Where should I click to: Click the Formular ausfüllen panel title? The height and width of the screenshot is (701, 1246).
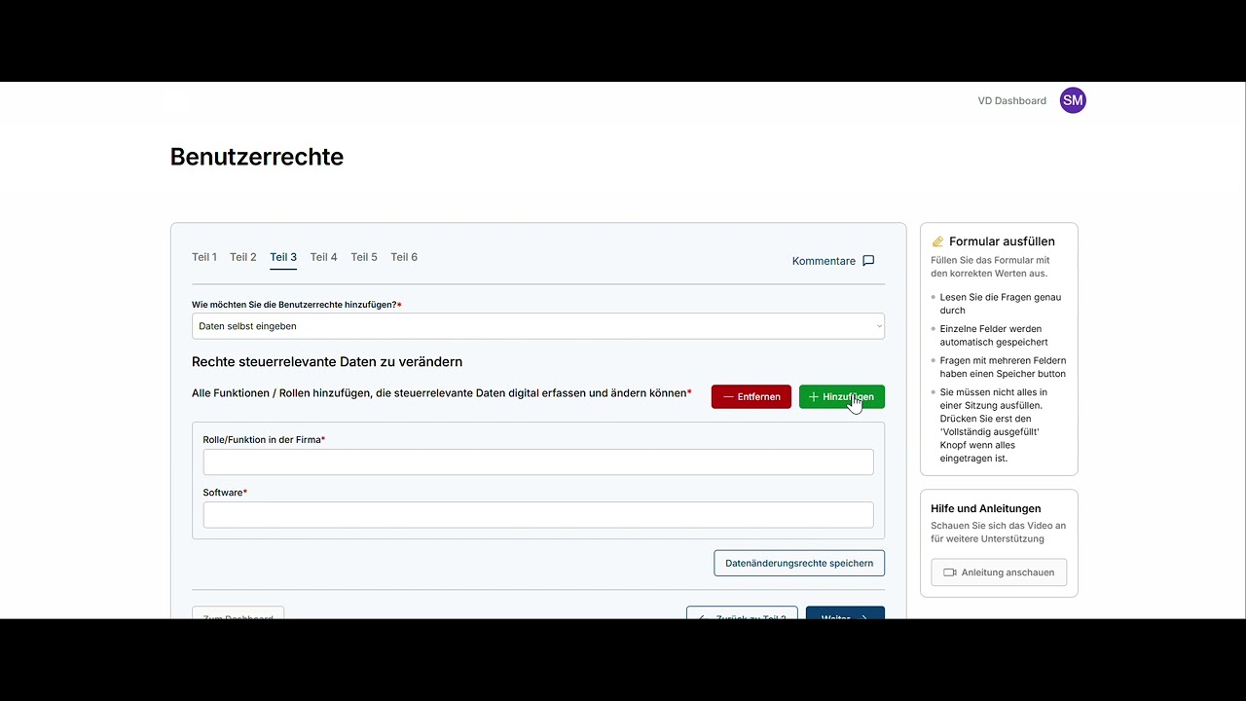(x=1002, y=241)
